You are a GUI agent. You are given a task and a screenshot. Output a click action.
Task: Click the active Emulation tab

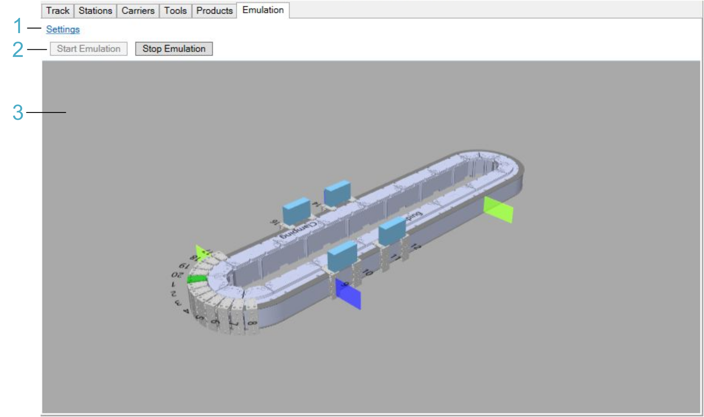coord(263,10)
